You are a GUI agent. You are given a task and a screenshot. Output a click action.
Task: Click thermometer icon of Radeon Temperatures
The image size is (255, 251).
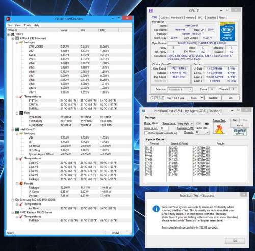point(21,217)
